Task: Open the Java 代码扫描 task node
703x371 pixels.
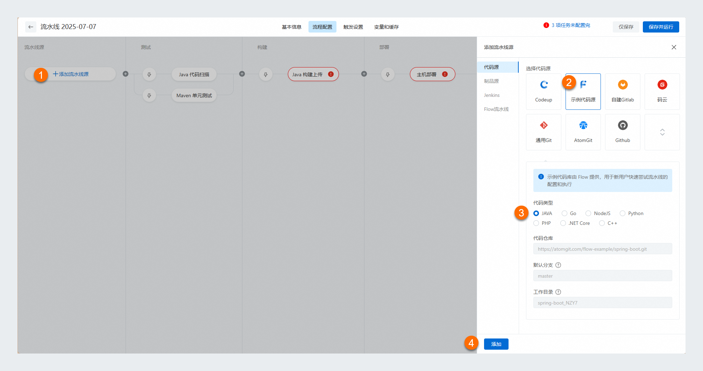Action: click(194, 74)
